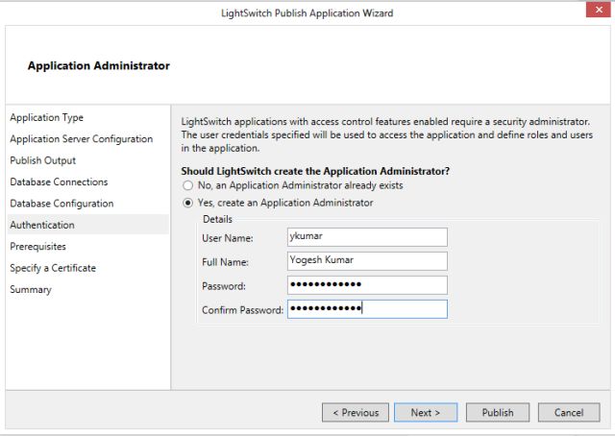Select 'Yes, create an Application Administrator' option

(x=278, y=203)
